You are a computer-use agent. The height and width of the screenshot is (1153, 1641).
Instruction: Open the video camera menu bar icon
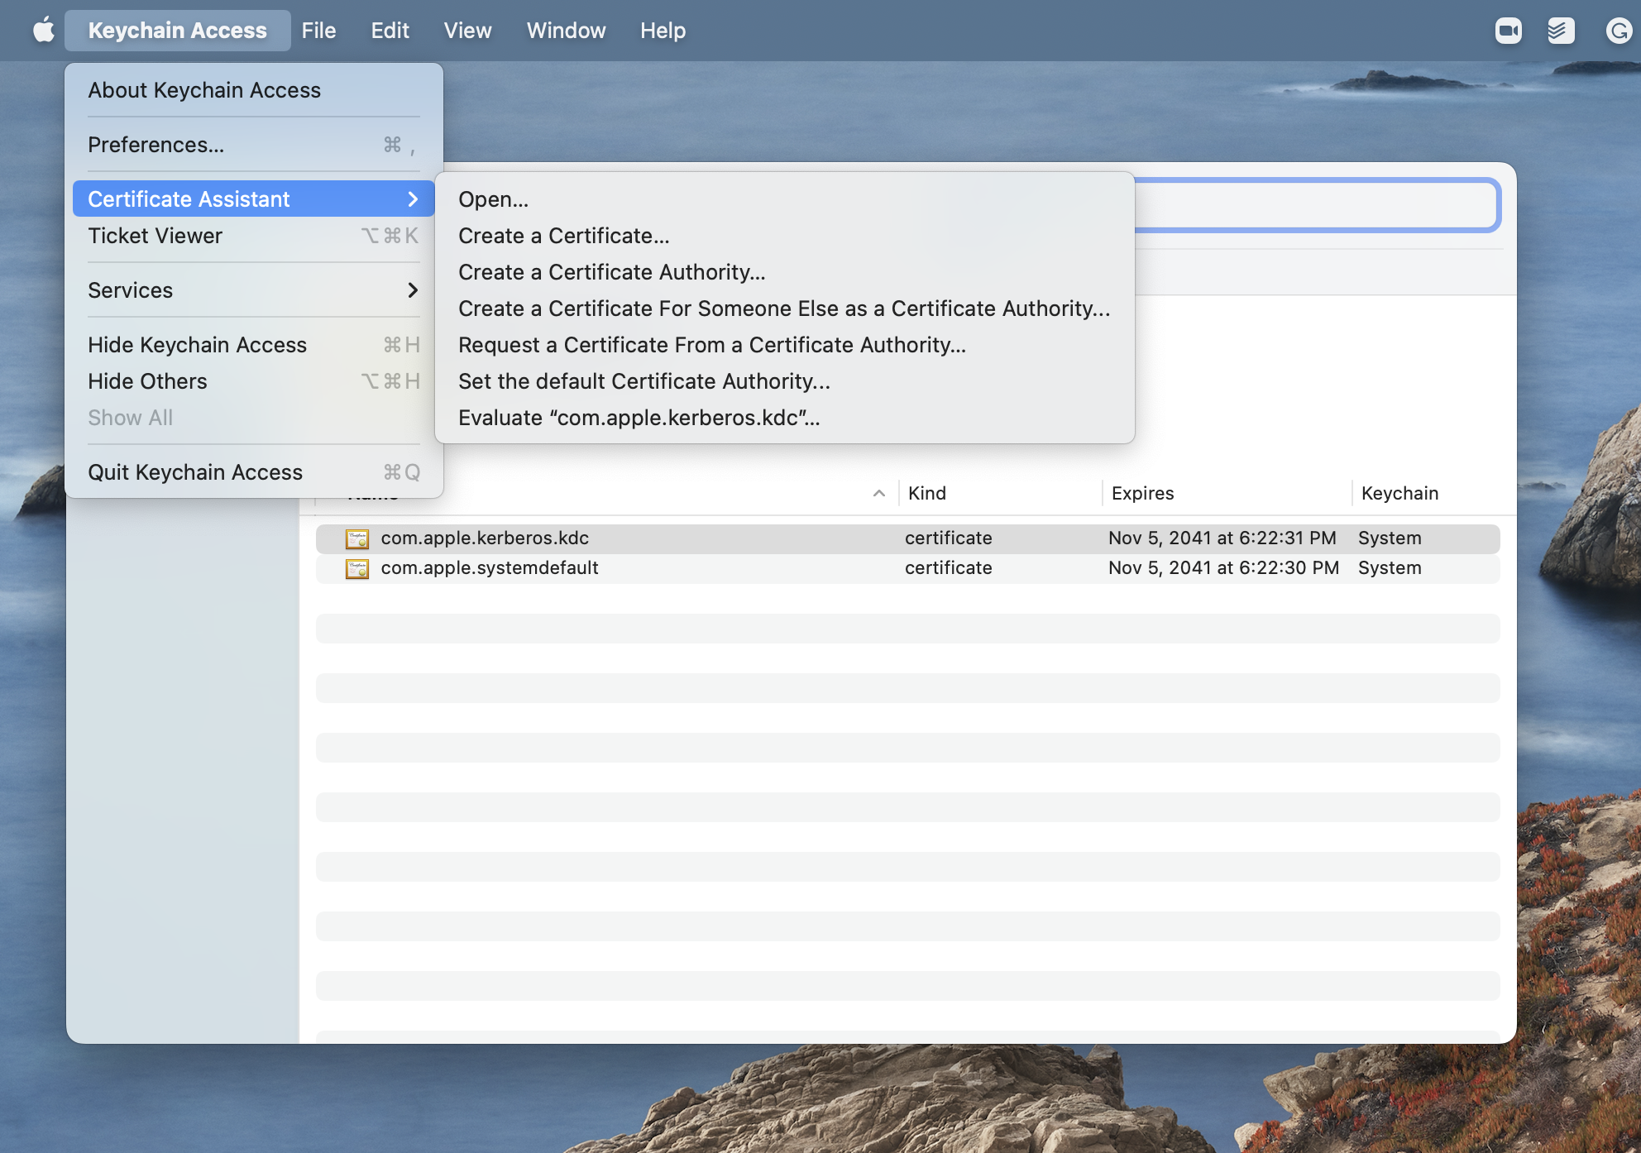point(1509,31)
